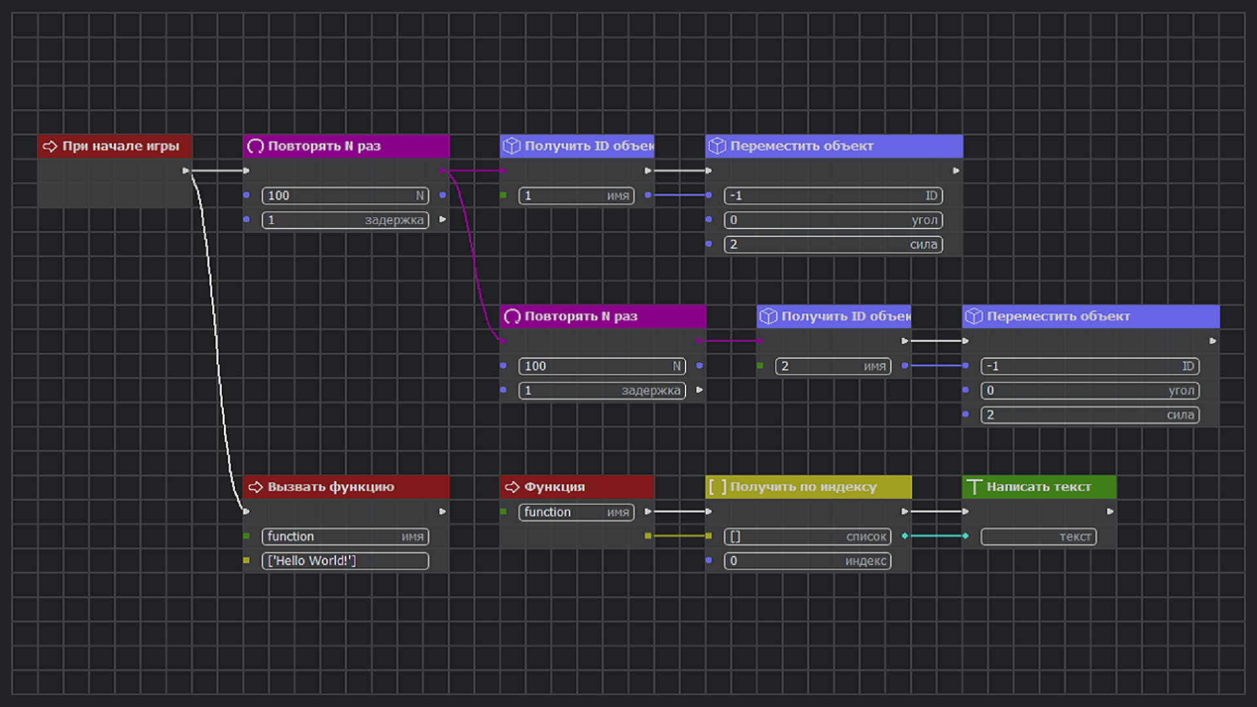
Task: Select the 'Получить по индексу' node header
Action: tap(809, 487)
